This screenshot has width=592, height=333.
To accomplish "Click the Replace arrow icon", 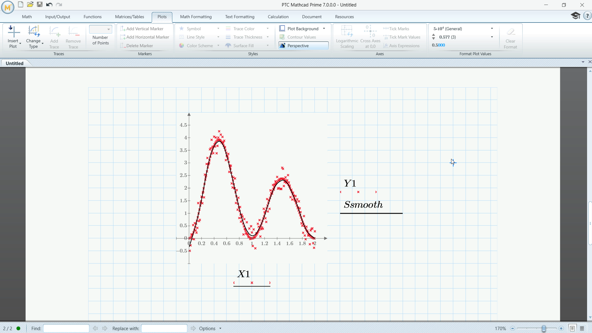I will 193,328.
